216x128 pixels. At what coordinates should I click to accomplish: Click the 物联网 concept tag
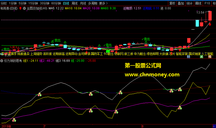point(119,54)
